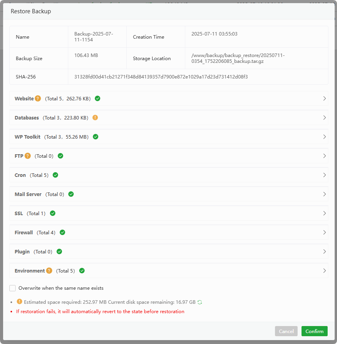
Task: Expand the Website section chevron
Action: (x=325, y=99)
